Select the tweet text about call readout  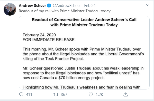(x=65, y=11)
